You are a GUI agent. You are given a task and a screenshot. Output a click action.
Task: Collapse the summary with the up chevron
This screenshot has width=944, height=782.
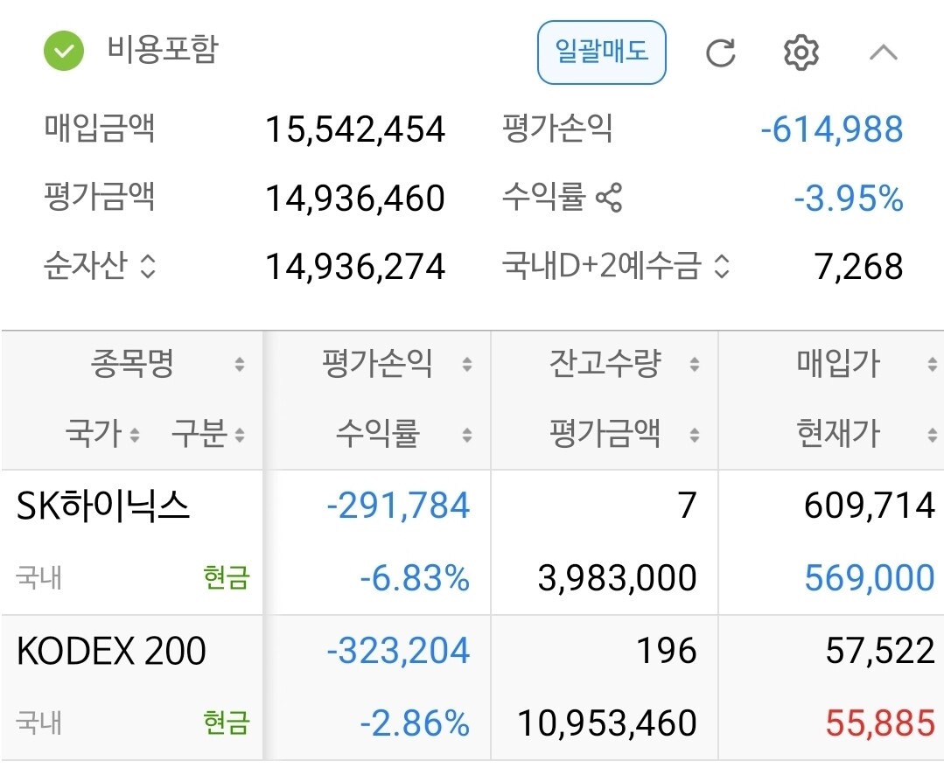pos(883,53)
